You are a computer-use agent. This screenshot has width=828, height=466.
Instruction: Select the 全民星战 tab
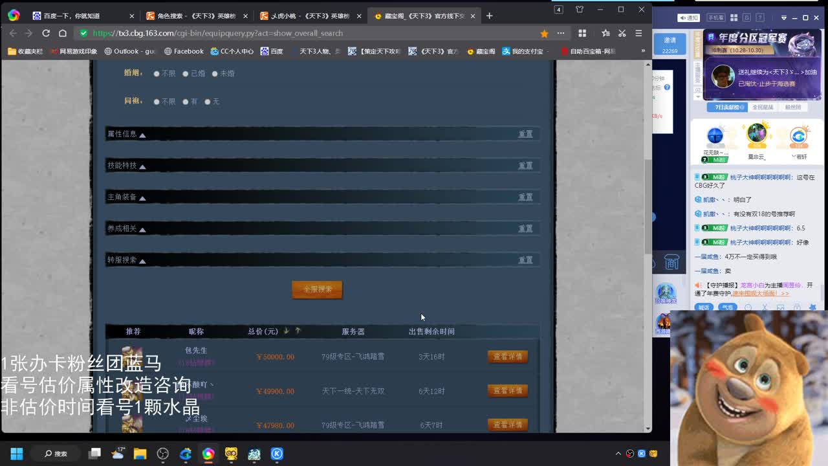coord(763,107)
